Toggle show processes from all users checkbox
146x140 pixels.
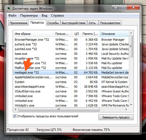coord(15,116)
